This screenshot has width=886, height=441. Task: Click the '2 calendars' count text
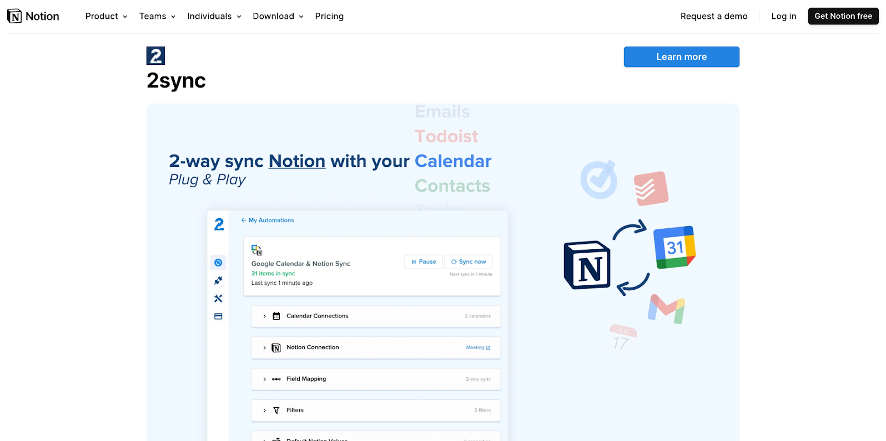477,316
